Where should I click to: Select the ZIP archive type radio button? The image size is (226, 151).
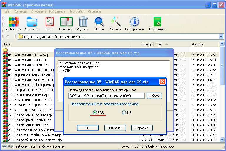(x=124, y=112)
